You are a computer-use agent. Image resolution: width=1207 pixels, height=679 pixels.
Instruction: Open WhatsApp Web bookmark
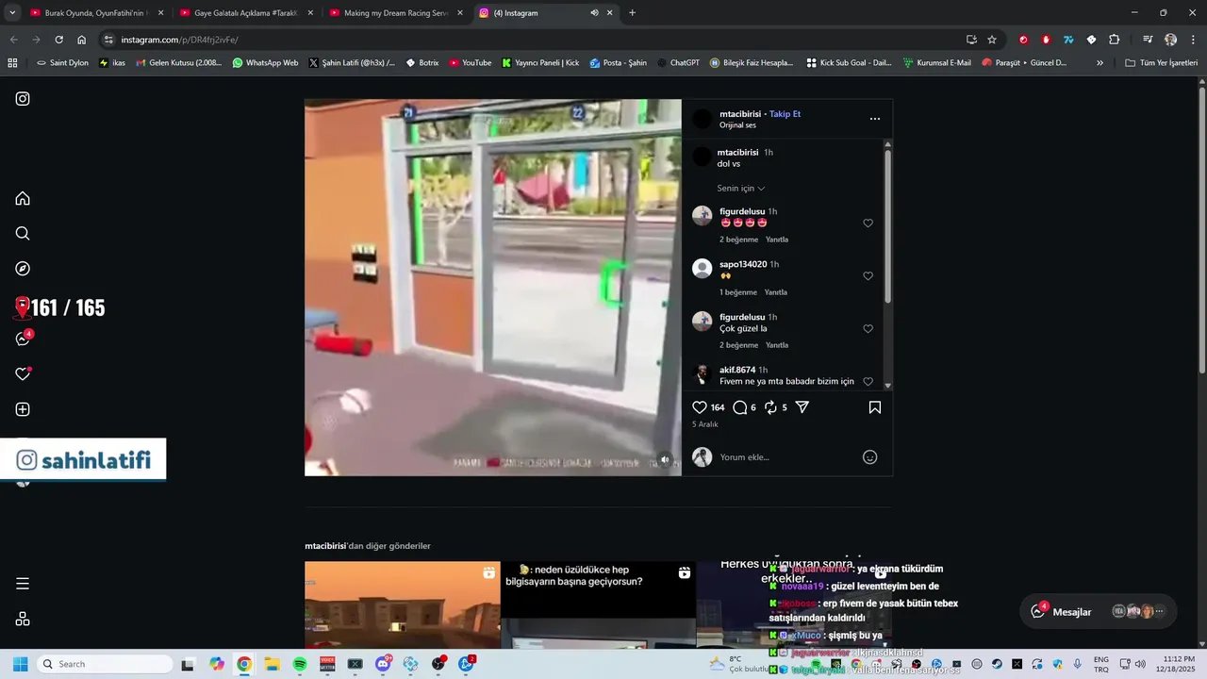(265, 63)
